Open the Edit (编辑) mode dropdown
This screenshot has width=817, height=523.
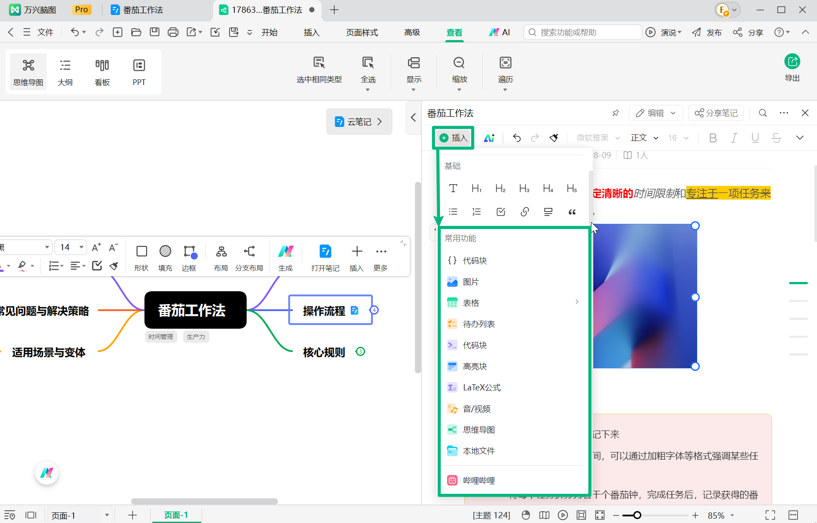pyautogui.click(x=656, y=113)
